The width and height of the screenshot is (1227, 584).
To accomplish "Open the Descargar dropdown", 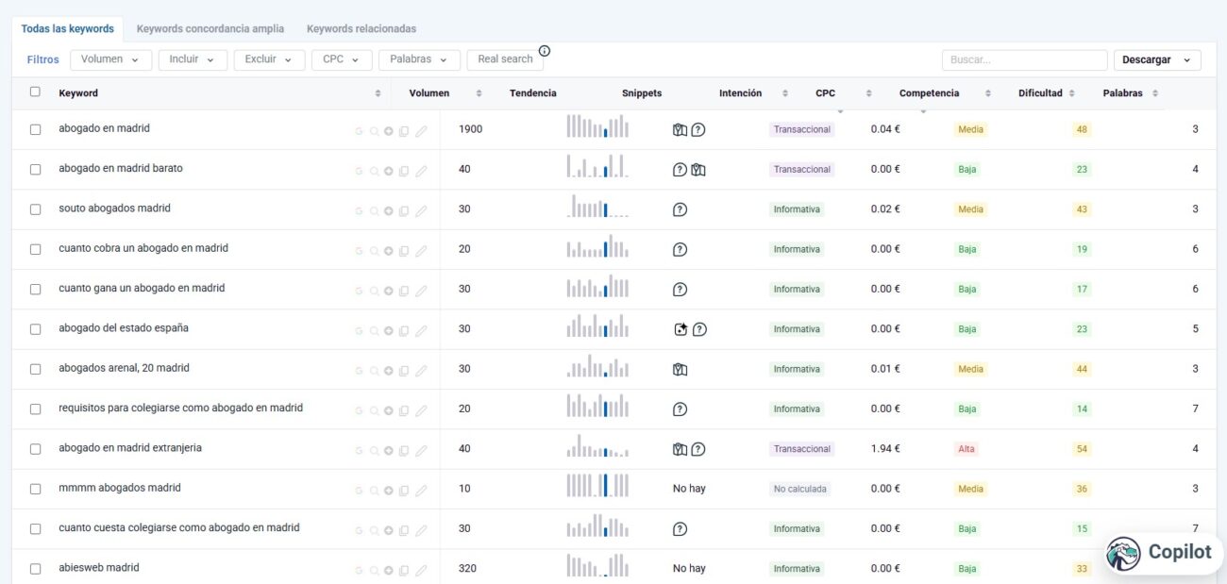I will pos(1157,60).
